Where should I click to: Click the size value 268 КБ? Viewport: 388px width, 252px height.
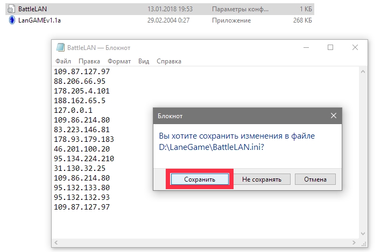point(302,20)
